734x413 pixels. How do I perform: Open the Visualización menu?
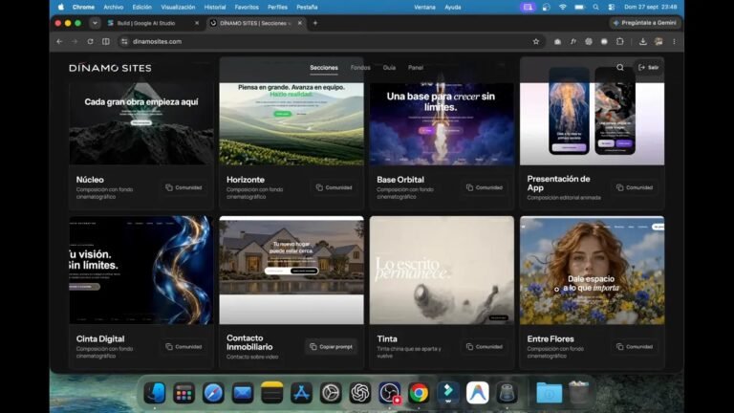178,7
